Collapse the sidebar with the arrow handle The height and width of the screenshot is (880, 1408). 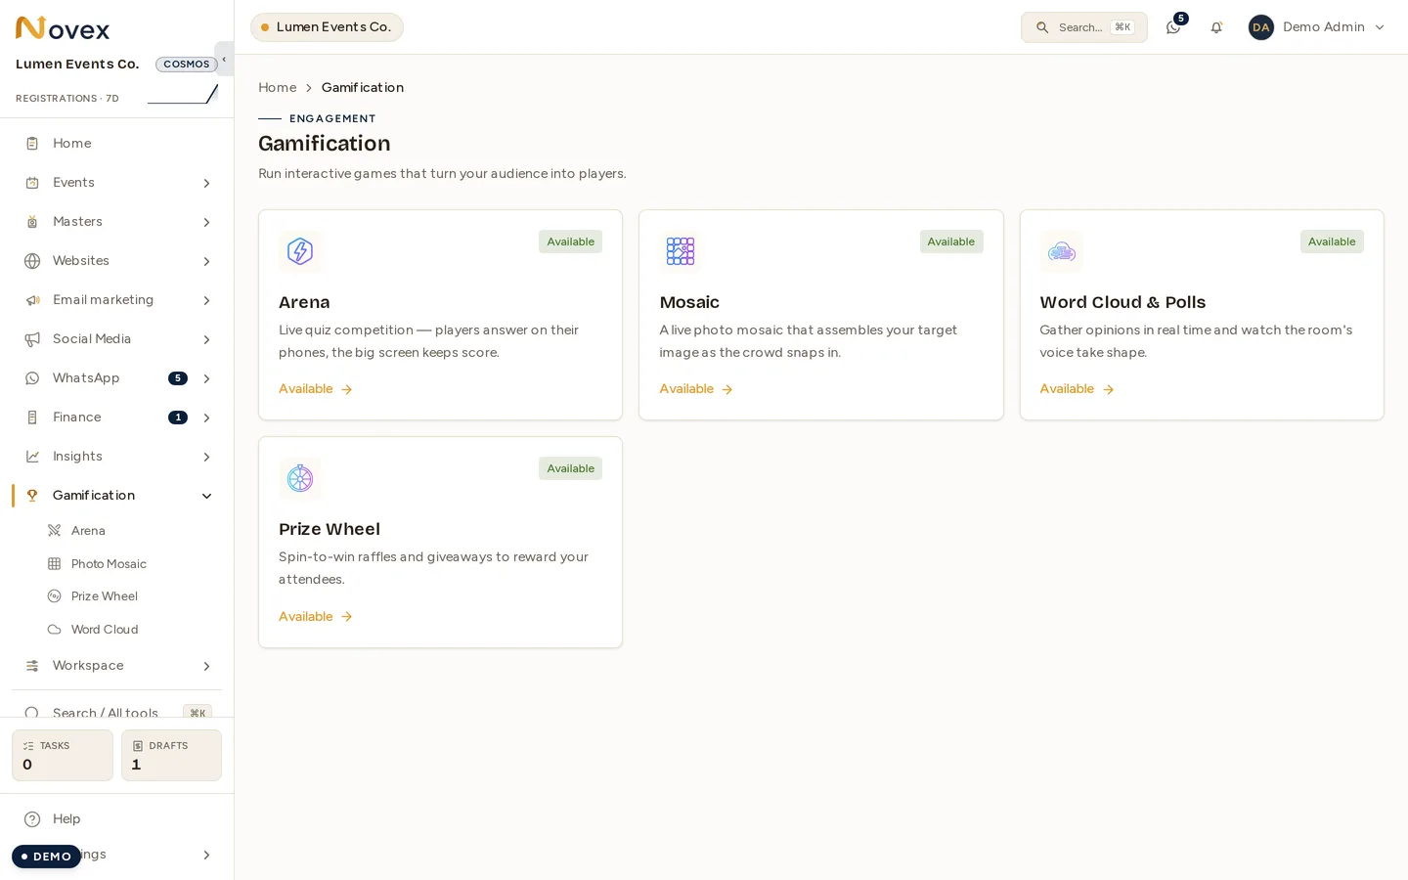[x=224, y=59]
